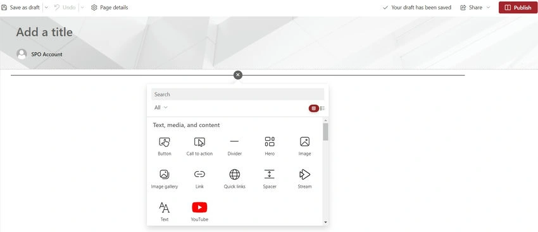The width and height of the screenshot is (538, 232).
Task: Insert the Hero web part
Action: coord(270,146)
